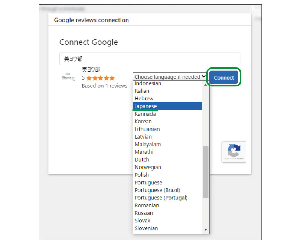This screenshot has height=251, width=297.
Task: Click the Connect button
Action: (x=224, y=77)
